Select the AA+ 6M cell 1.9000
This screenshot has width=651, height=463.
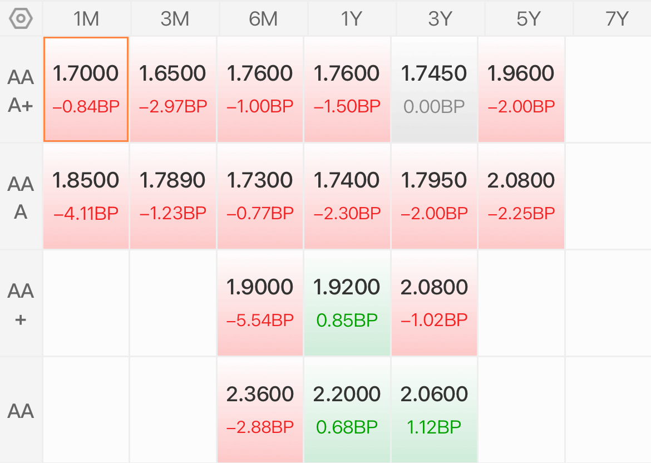260,303
